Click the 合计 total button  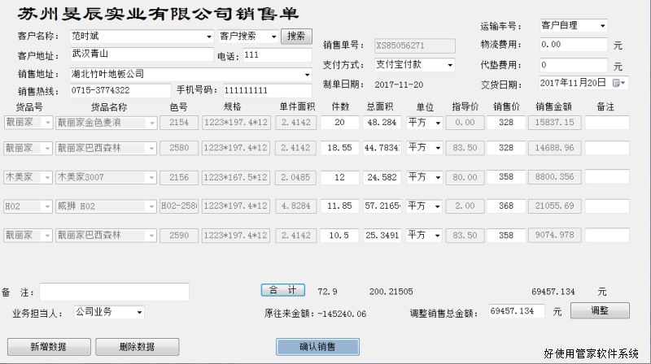[x=282, y=290]
